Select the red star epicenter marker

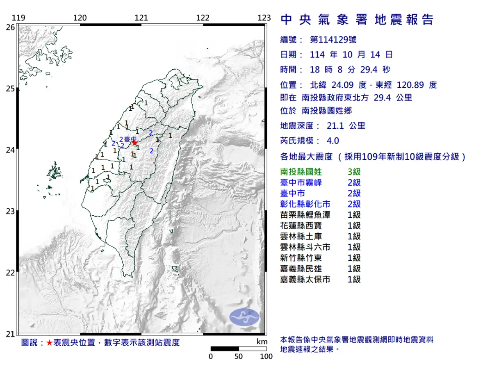(135, 142)
